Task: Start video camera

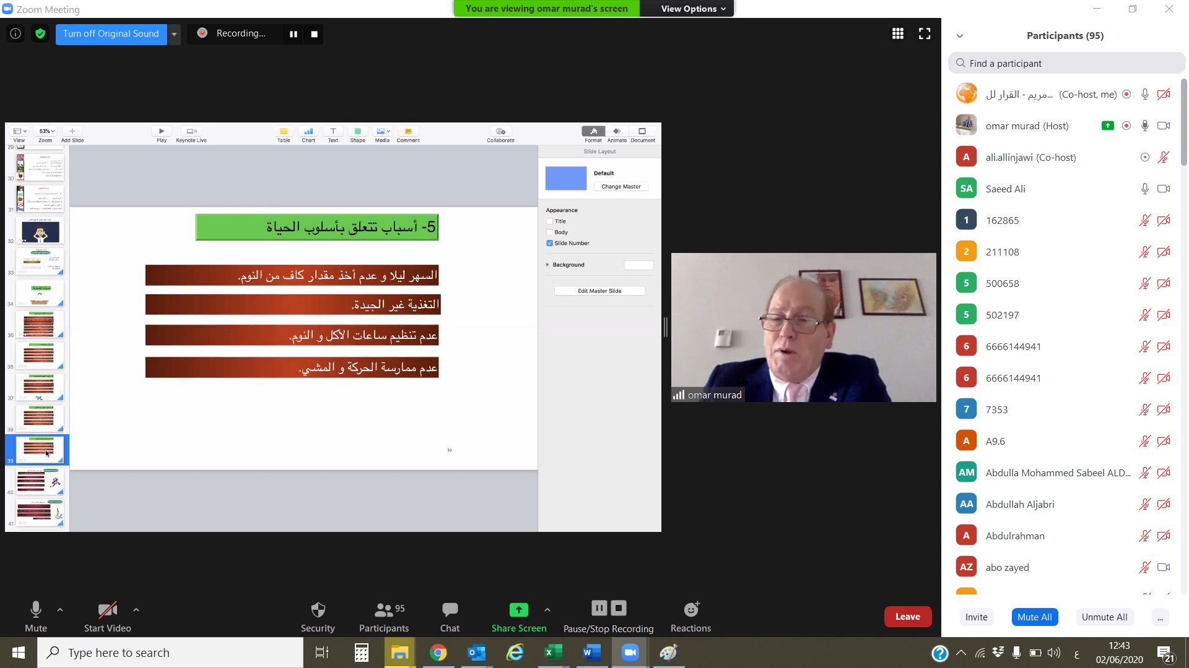Action: (107, 616)
